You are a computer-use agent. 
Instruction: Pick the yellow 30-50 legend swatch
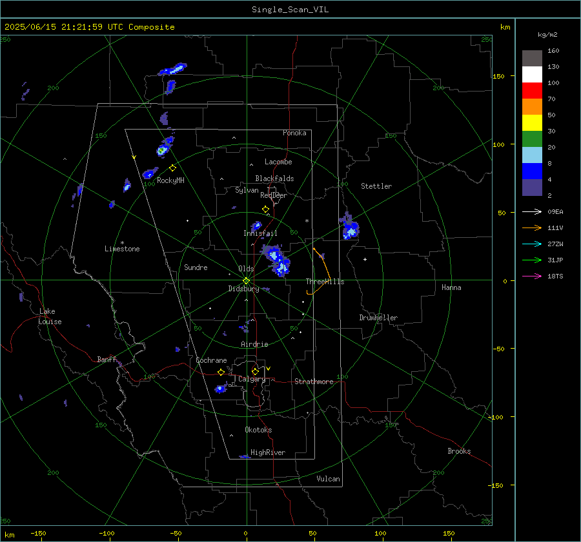pos(532,123)
